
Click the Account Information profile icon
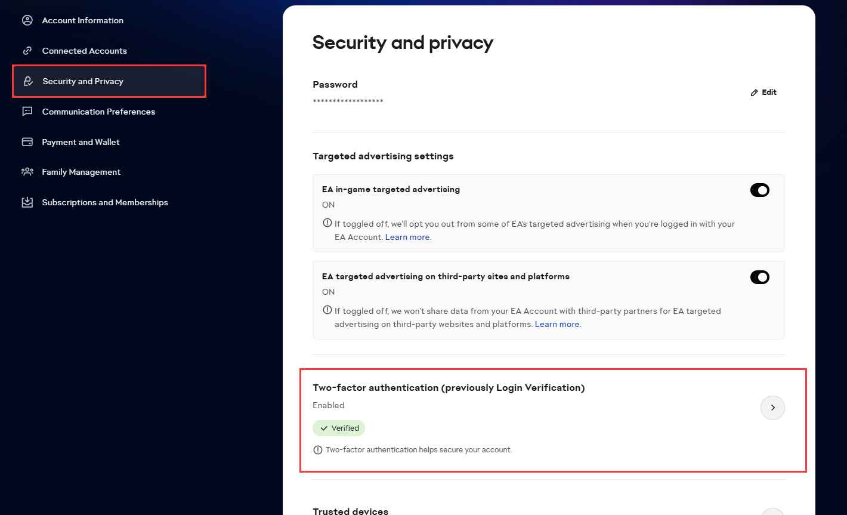pyautogui.click(x=27, y=20)
